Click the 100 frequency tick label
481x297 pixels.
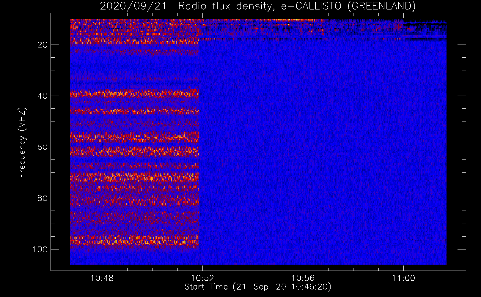40,249
